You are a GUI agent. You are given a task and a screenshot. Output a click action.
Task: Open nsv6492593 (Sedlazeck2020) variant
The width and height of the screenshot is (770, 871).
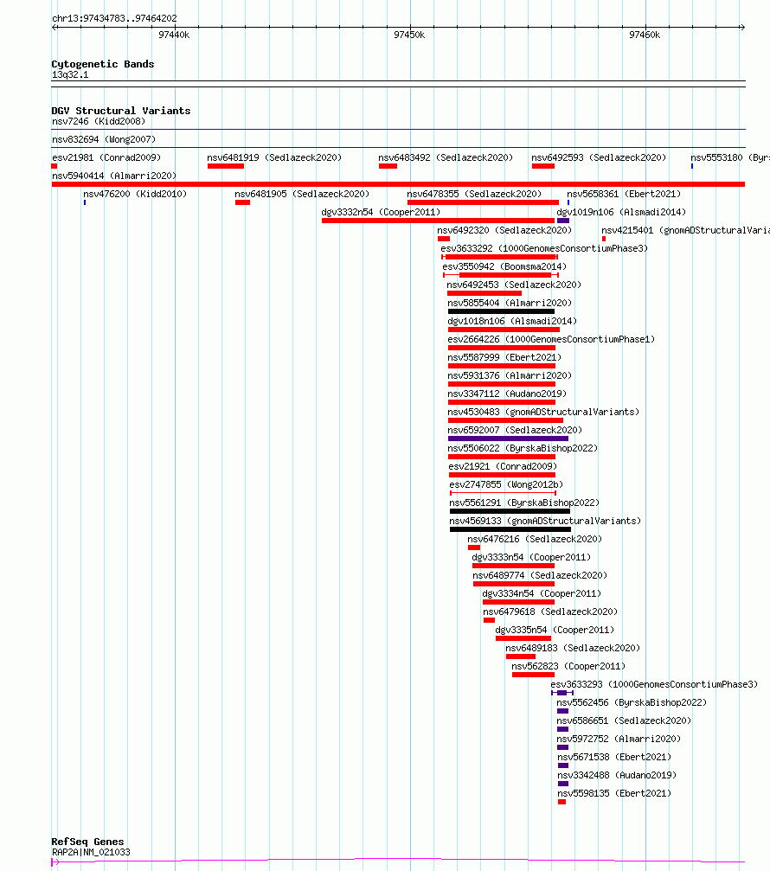pyautogui.click(x=599, y=157)
